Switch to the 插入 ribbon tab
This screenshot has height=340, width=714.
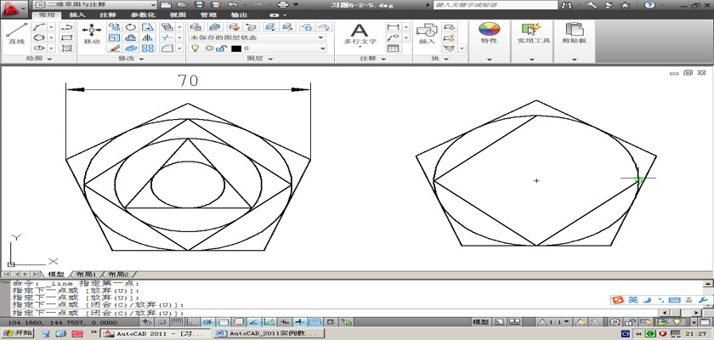click(x=77, y=14)
